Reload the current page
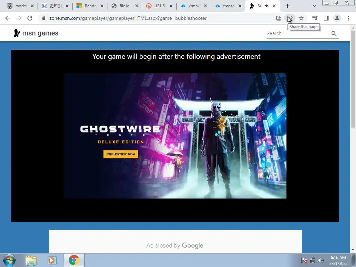Viewport: 356px width, 267px height. tap(30, 18)
